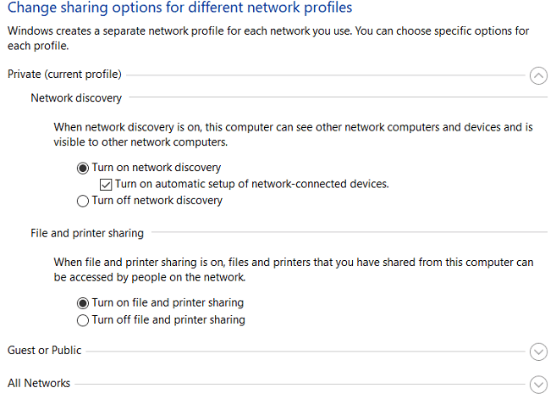Click the divider line beside Private profile heading
The width and height of the screenshot is (556, 399).
point(326,75)
